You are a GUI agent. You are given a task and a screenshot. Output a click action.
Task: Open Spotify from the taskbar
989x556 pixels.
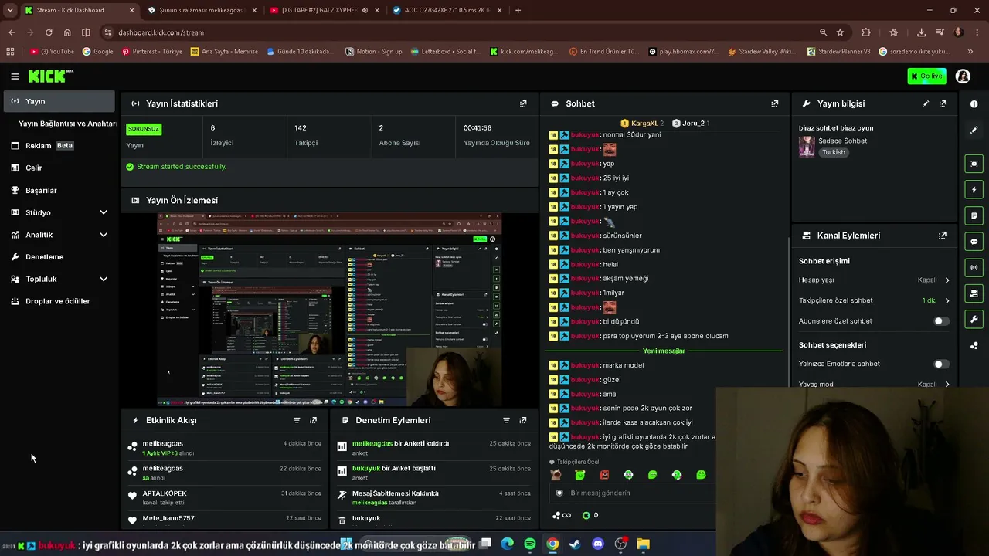point(529,544)
